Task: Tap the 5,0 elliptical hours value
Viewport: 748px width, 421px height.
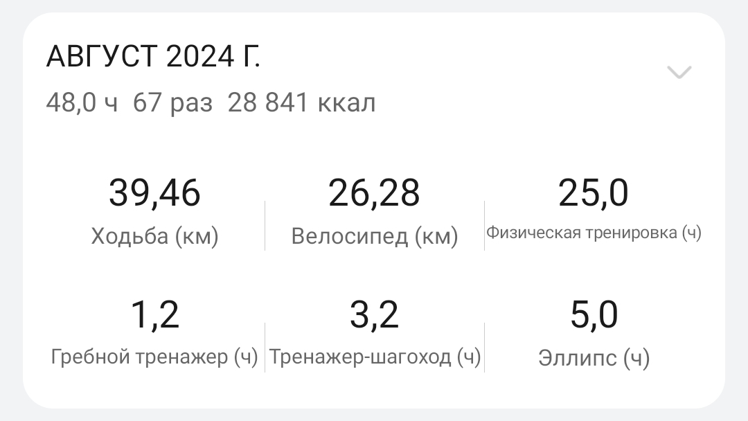Action: click(594, 314)
